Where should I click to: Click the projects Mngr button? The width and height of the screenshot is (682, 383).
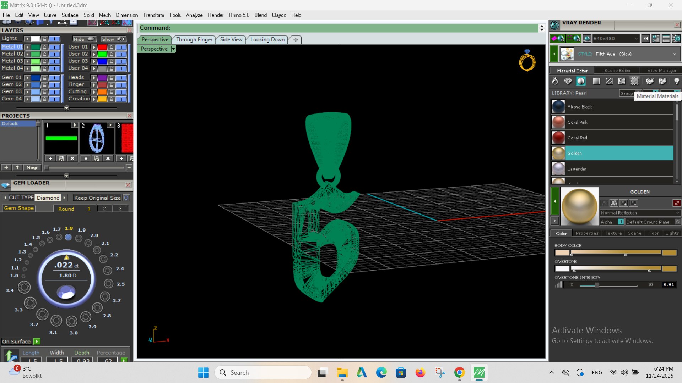[x=32, y=167]
